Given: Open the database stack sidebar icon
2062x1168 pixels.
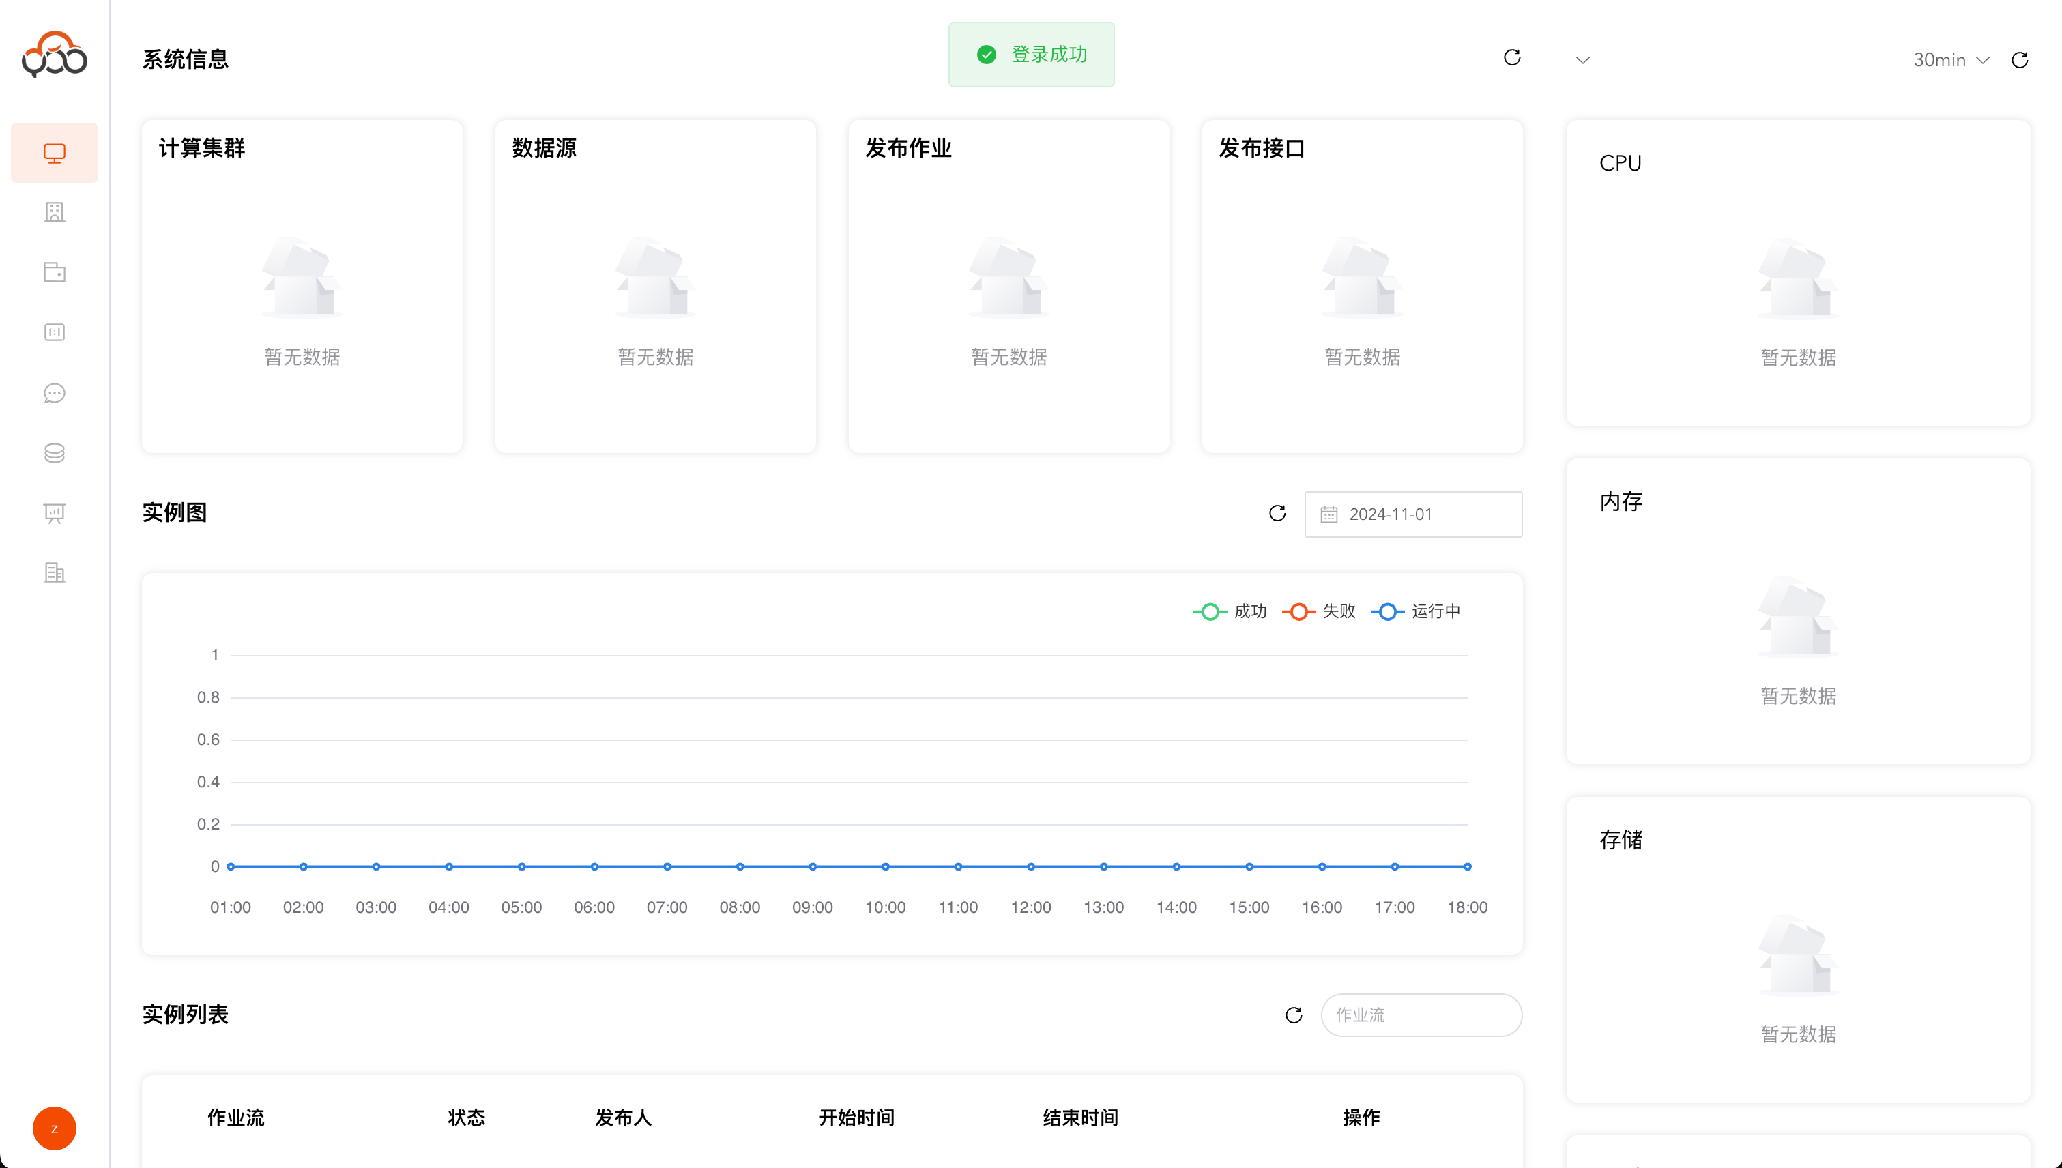Looking at the screenshot, I should click(55, 453).
